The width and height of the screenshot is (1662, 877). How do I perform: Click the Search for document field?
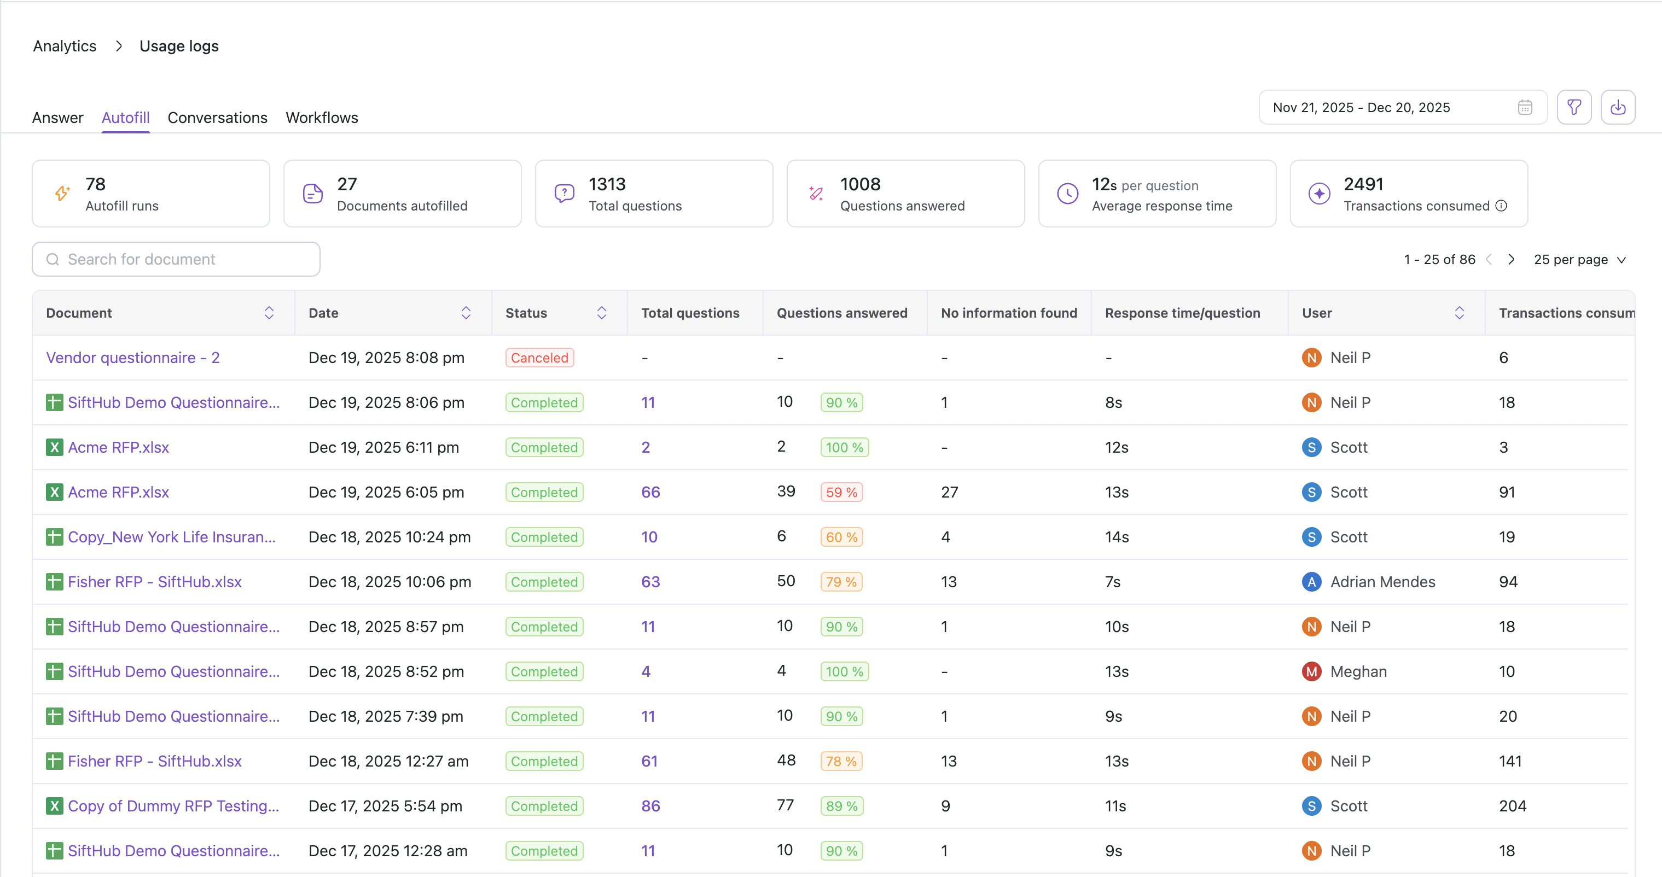[x=187, y=259]
